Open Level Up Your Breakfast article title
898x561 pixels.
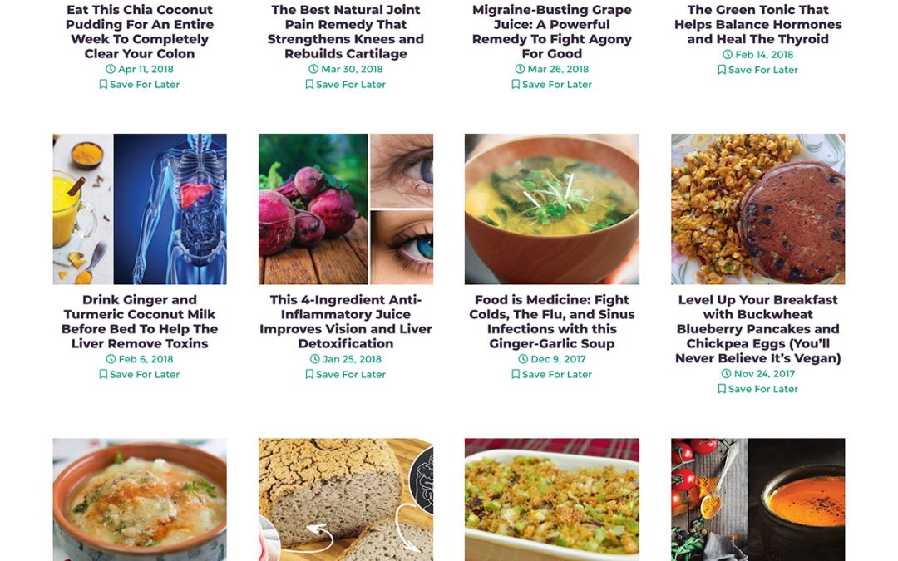[x=758, y=329]
